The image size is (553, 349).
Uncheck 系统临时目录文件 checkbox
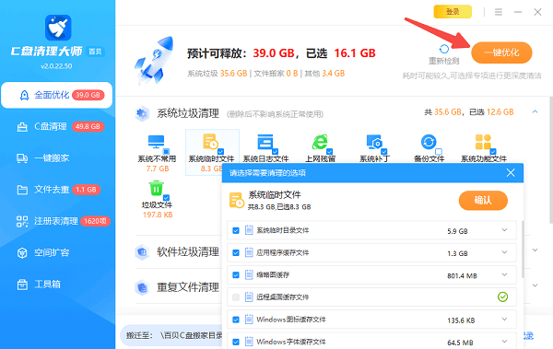point(236,231)
